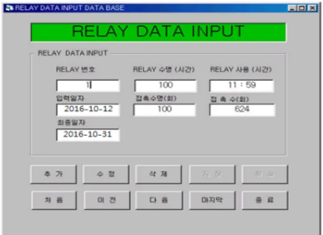Image resolution: width=323 pixels, height=235 pixels.
Task: Jump to the last record with 마지막
Action: click(212, 200)
